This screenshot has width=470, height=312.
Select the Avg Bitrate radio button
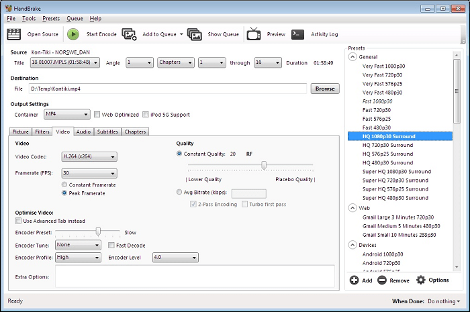179,193
